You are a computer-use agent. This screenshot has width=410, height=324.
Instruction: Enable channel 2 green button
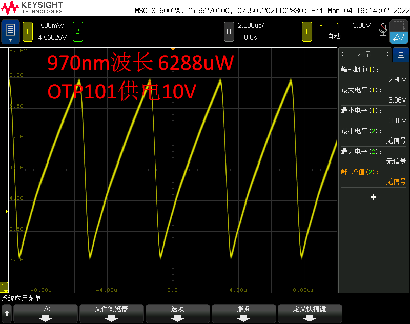tap(78, 32)
